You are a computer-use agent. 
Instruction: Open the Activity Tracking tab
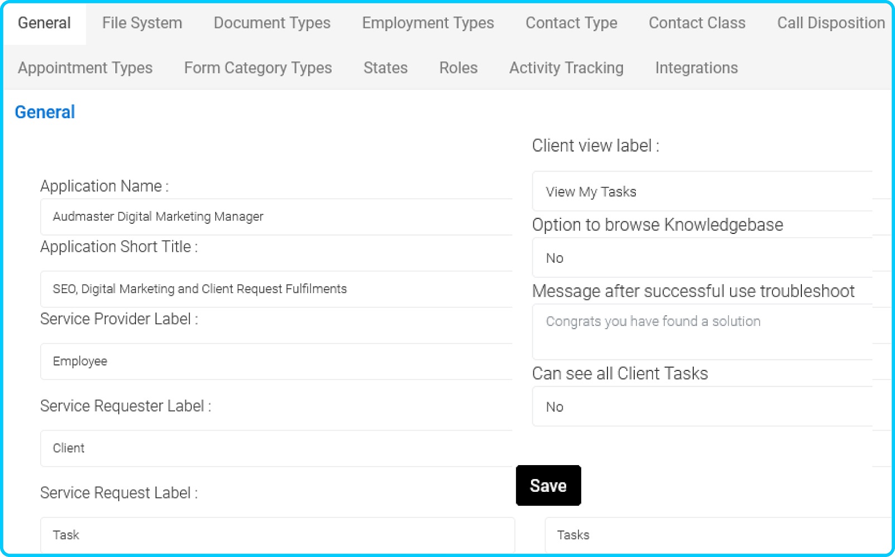click(x=566, y=67)
